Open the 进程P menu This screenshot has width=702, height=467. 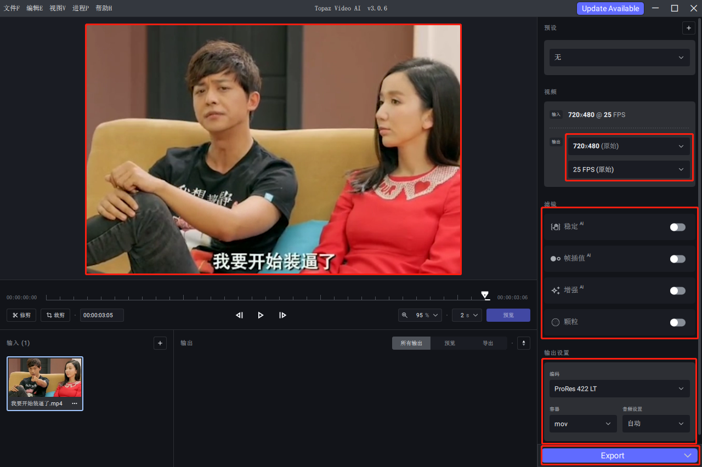(81, 8)
